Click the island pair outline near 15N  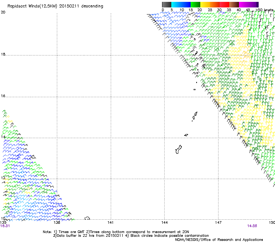tap(195, 116)
